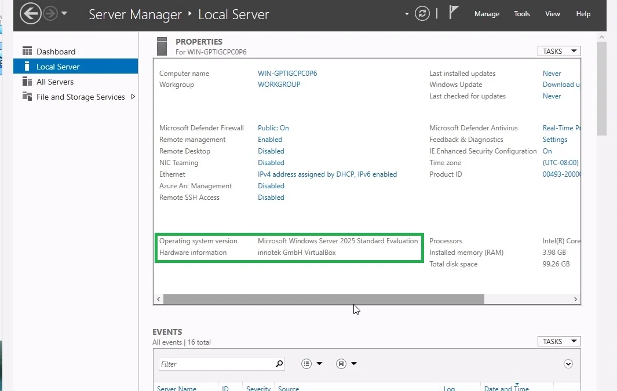The image size is (617, 391).
Task: Click the Microsoft Defender Firewall Public: On link
Action: 273,128
